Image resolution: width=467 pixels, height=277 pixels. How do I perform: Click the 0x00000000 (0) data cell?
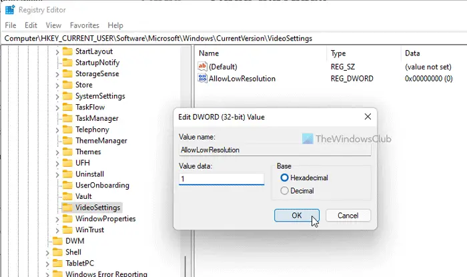pos(428,79)
